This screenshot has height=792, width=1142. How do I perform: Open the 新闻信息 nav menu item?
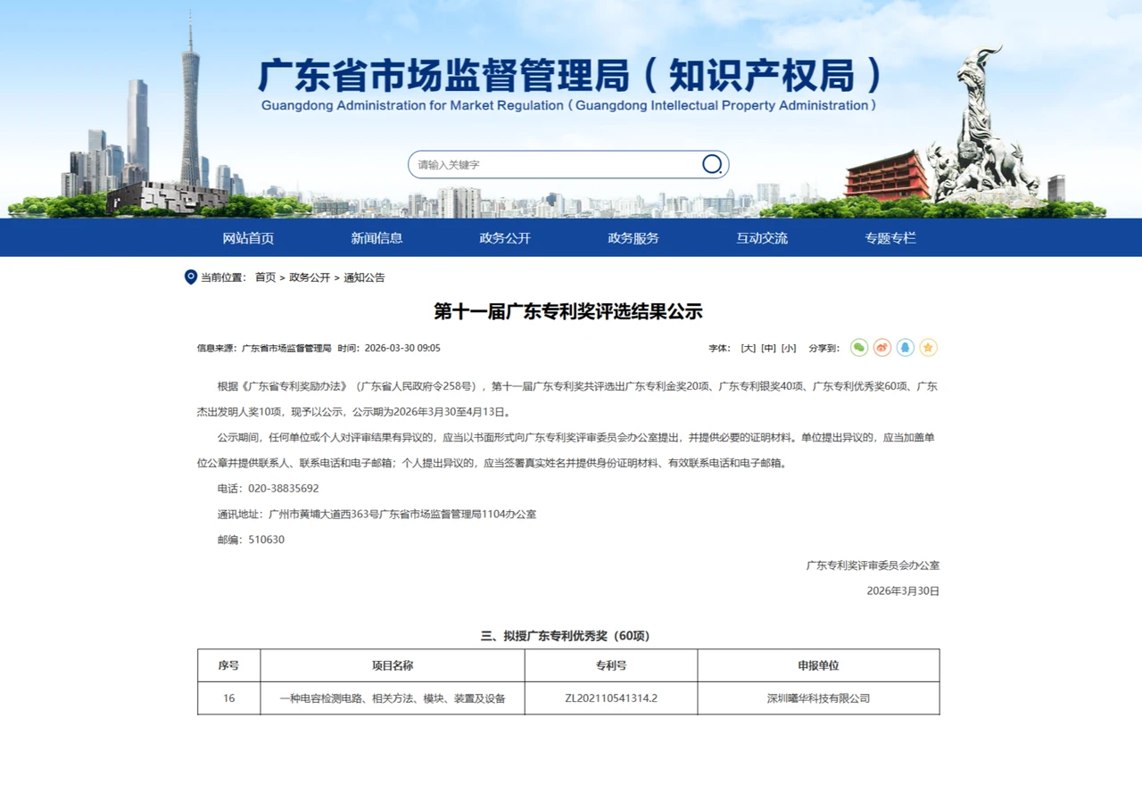click(x=377, y=238)
